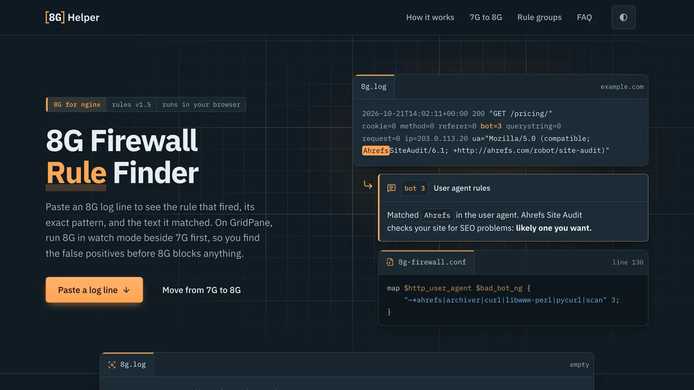Open Rule groups in the navigation

click(x=539, y=17)
